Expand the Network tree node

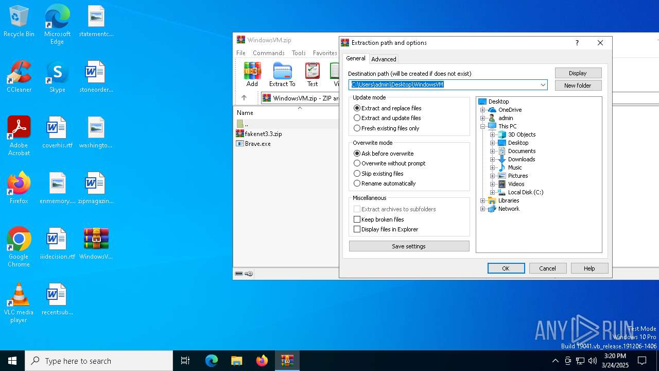[483, 209]
